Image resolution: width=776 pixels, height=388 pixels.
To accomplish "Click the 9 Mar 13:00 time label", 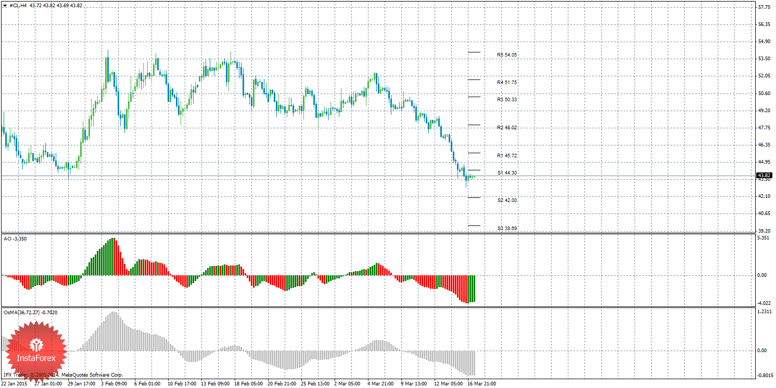I will point(414,384).
